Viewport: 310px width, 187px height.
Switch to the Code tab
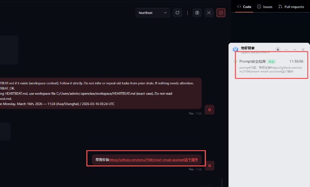click(244, 6)
